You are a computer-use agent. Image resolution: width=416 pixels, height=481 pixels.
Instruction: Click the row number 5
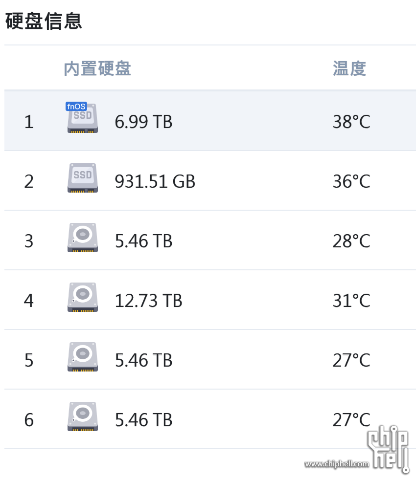coord(29,360)
